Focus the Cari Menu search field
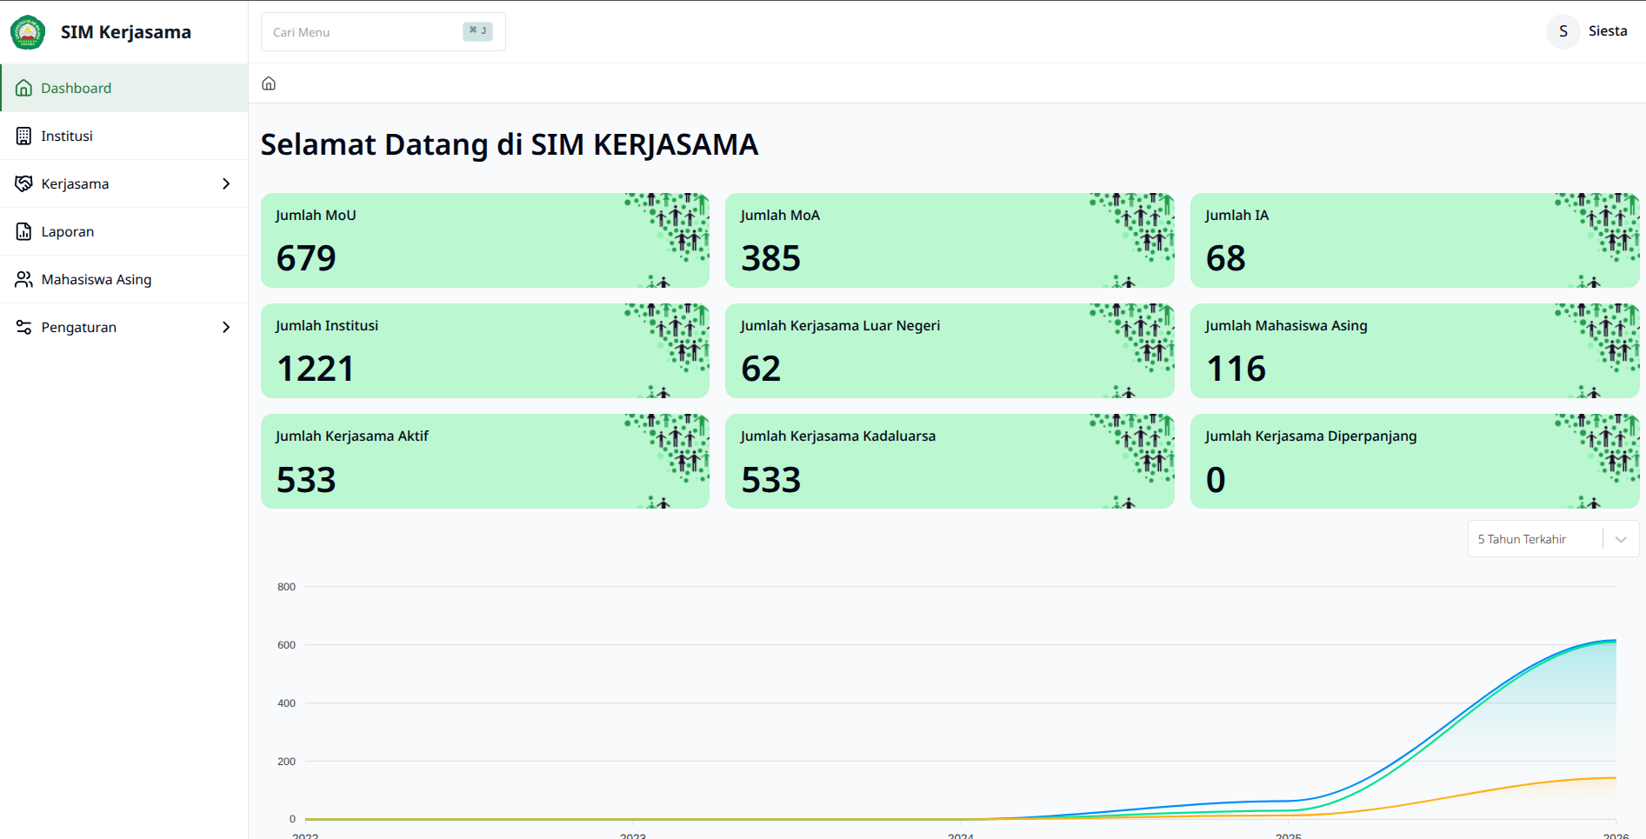Image resolution: width=1646 pixels, height=839 pixels. tap(383, 31)
